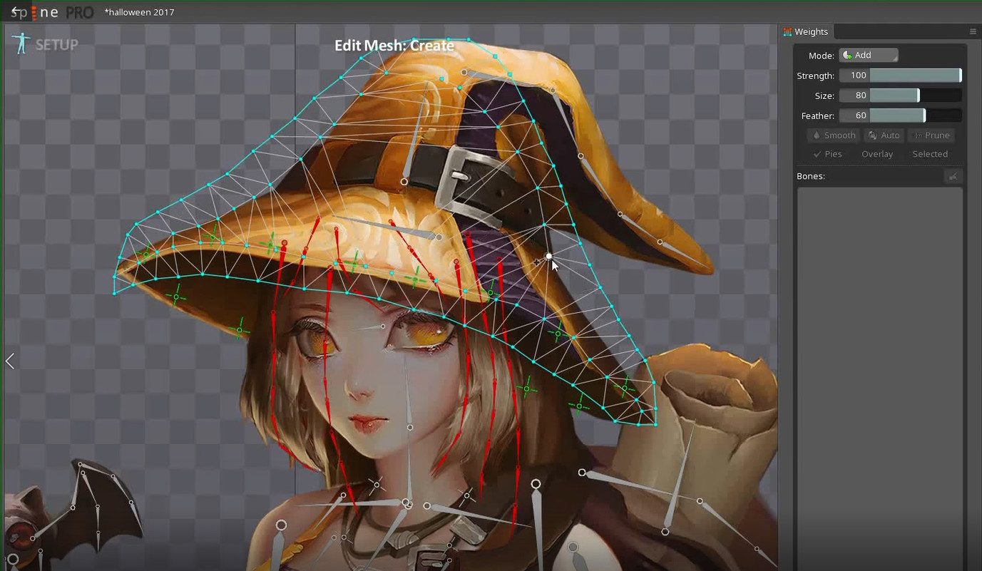The image size is (982, 571).
Task: Click the left arrow at viewport edge
Action: 10,361
